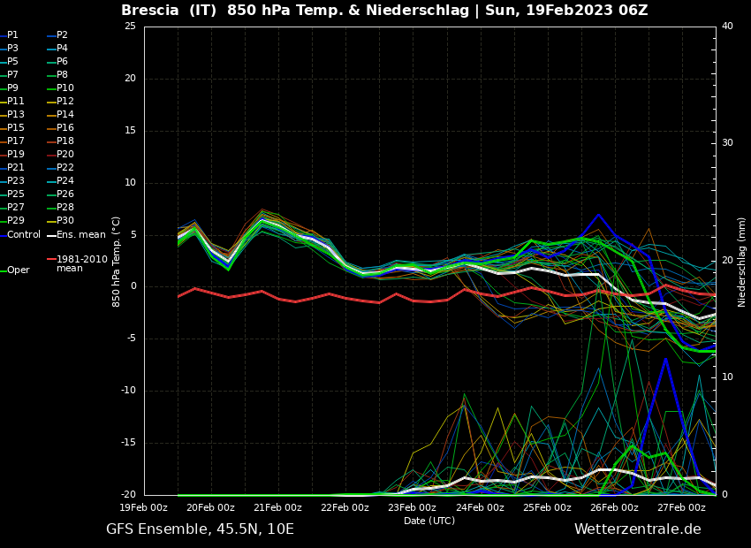The image size is (751, 548).
Task: Select the P22 legend label
Action: (x=65, y=168)
